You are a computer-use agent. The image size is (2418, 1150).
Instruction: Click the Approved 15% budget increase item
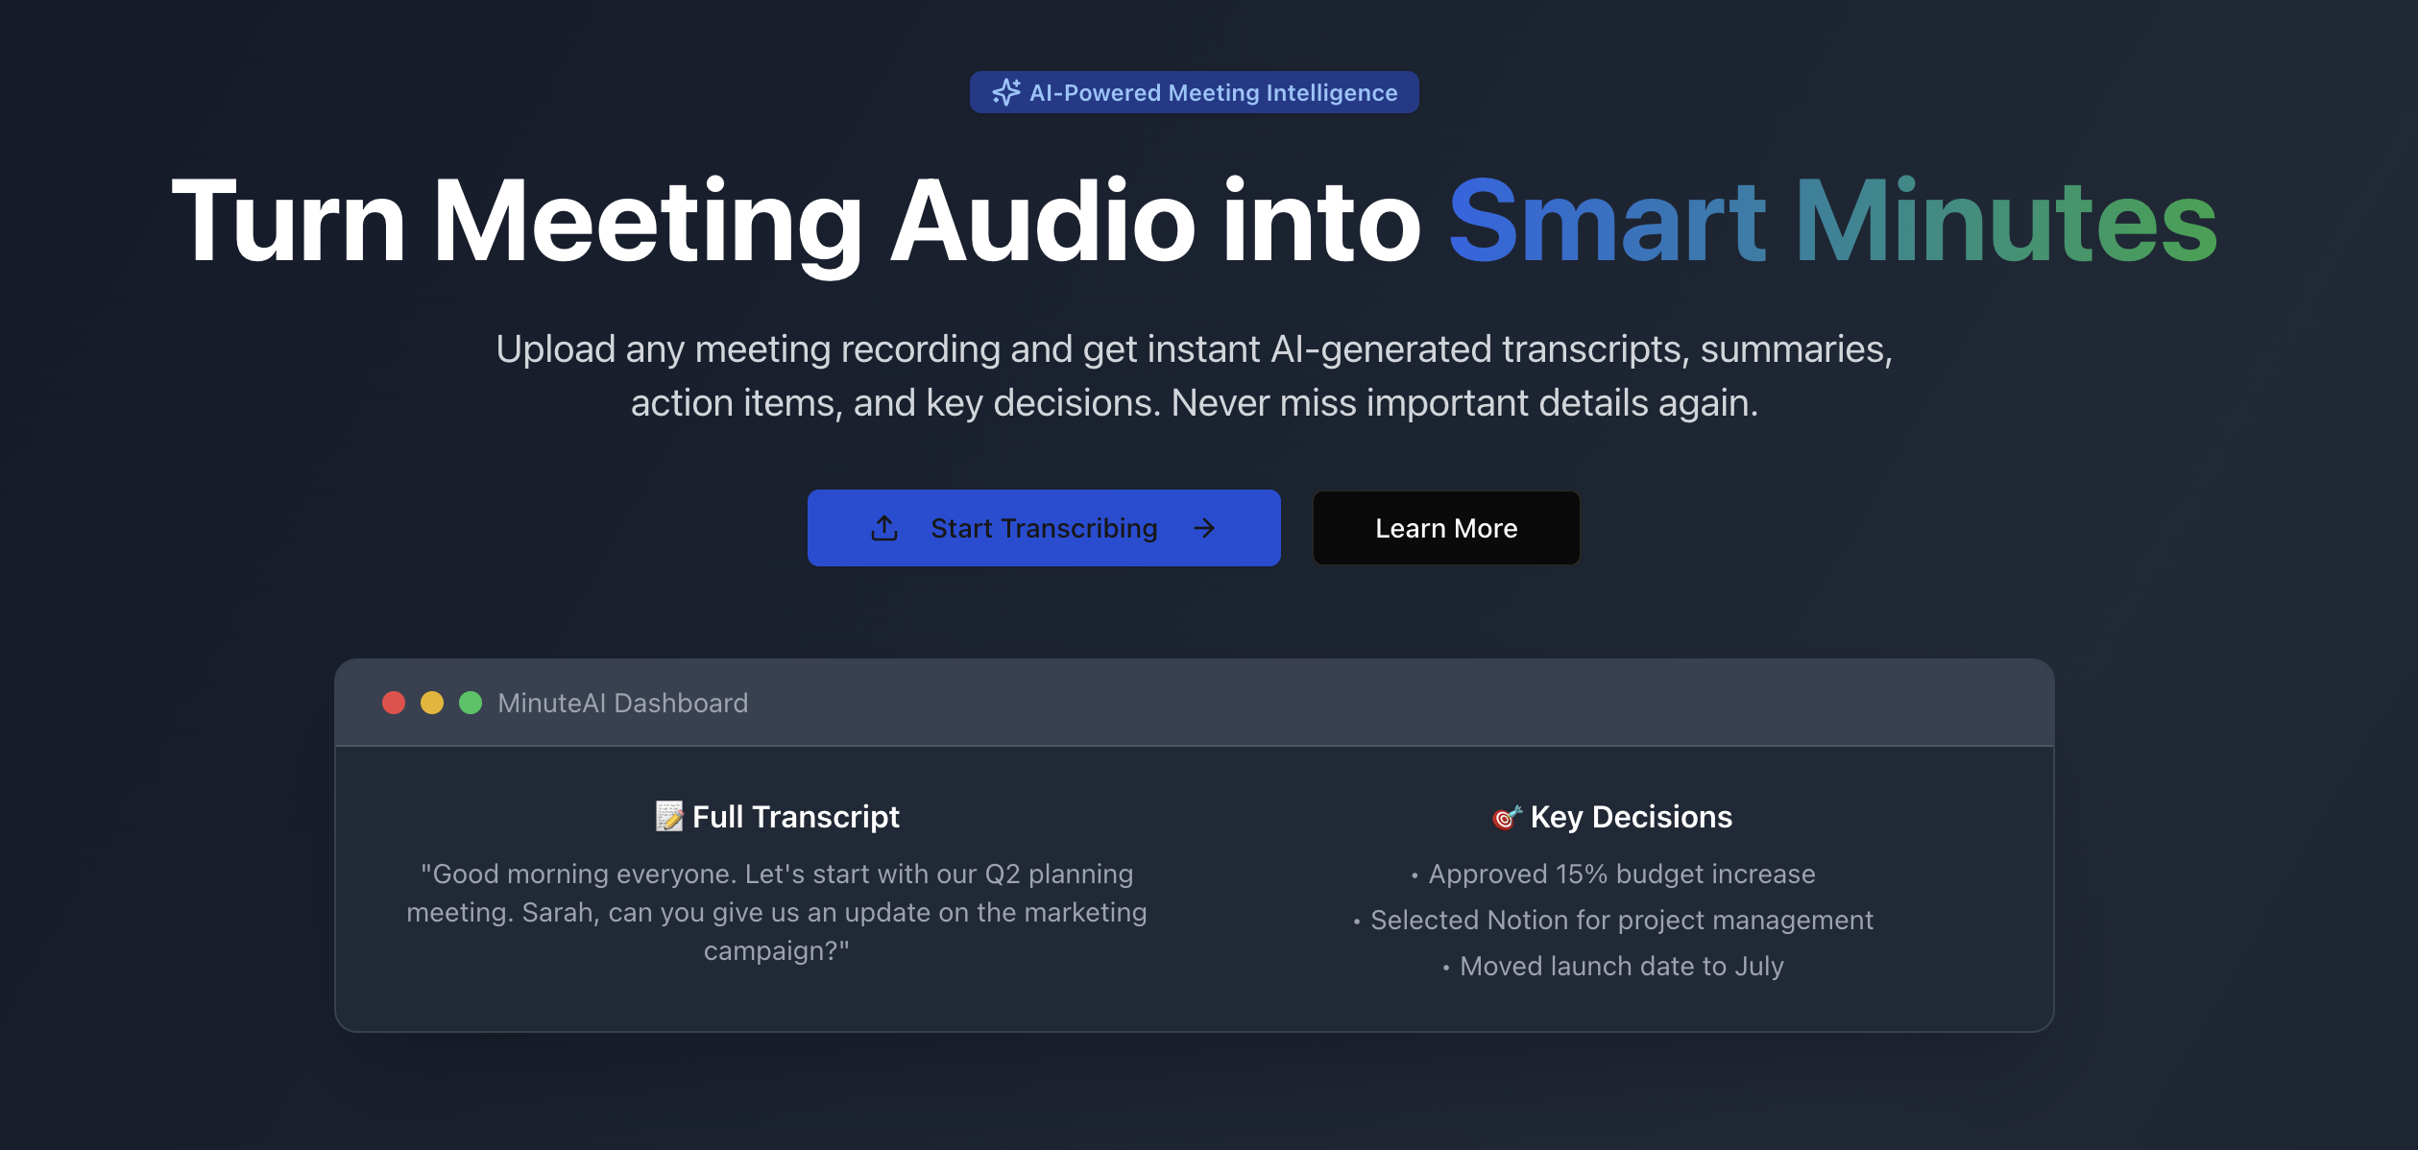[1621, 874]
